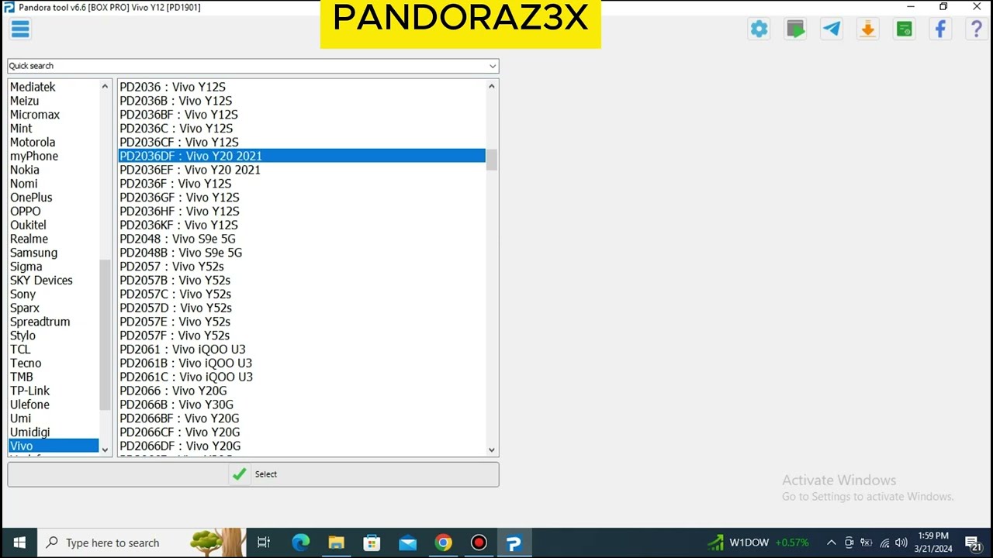
Task: Click the green history log icon
Action: 904,29
